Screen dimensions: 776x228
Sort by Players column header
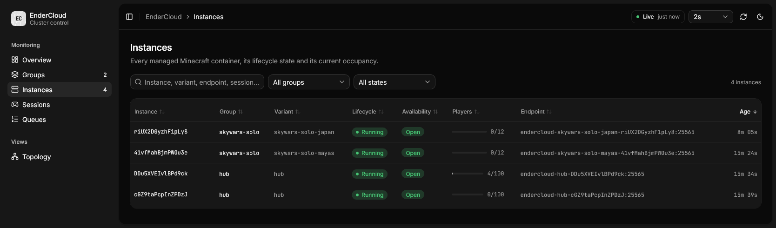tap(466, 112)
